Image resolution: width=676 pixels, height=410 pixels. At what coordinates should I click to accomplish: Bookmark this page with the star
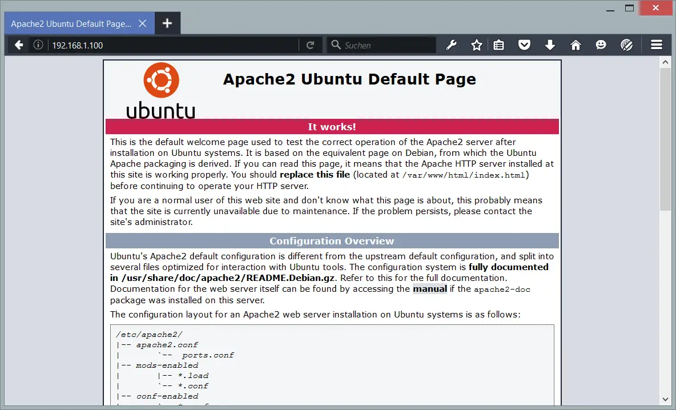point(476,45)
